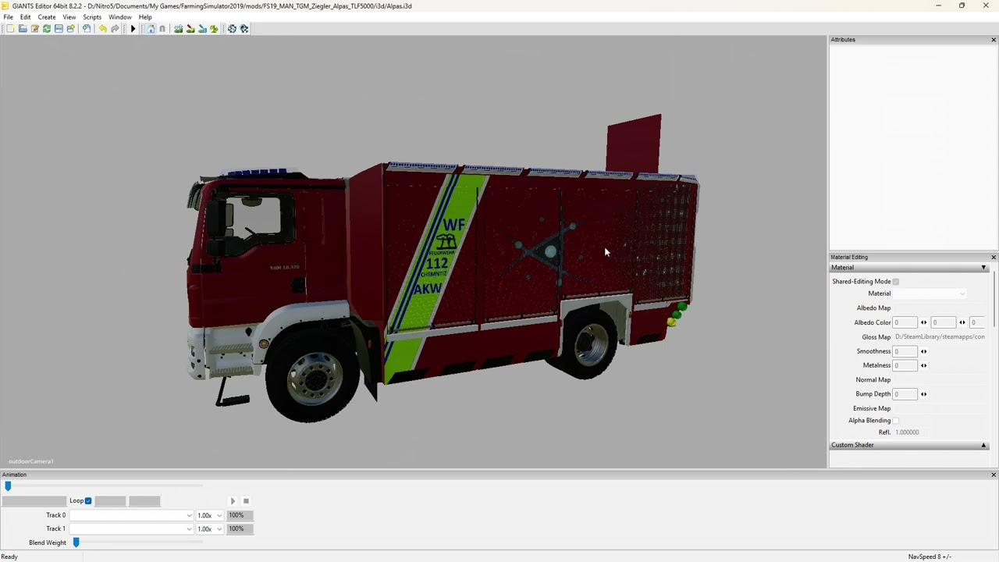
Task: Open the Help menu
Action: (x=145, y=17)
